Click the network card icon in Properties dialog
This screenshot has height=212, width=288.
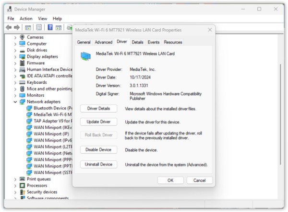(85, 56)
